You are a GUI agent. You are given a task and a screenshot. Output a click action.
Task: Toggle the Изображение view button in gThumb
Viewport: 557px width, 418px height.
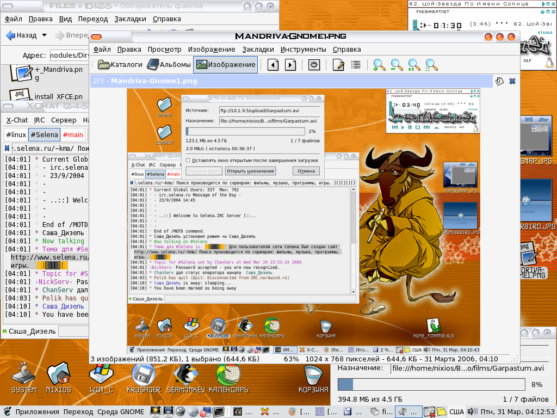(226, 65)
